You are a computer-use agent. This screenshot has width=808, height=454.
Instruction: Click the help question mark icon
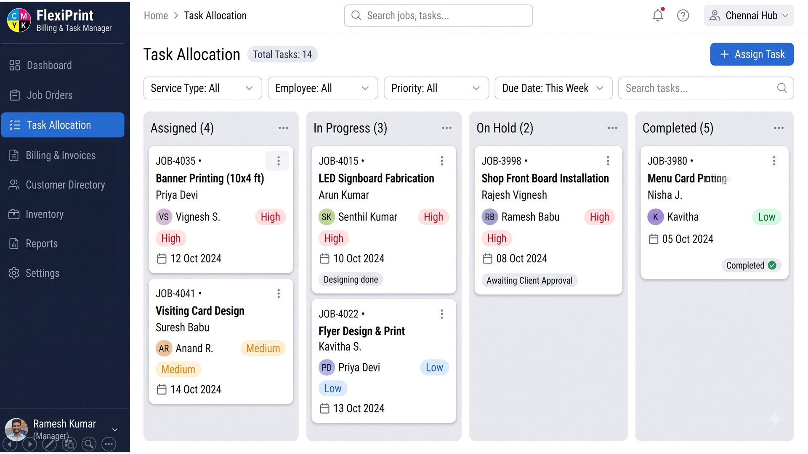[683, 16]
